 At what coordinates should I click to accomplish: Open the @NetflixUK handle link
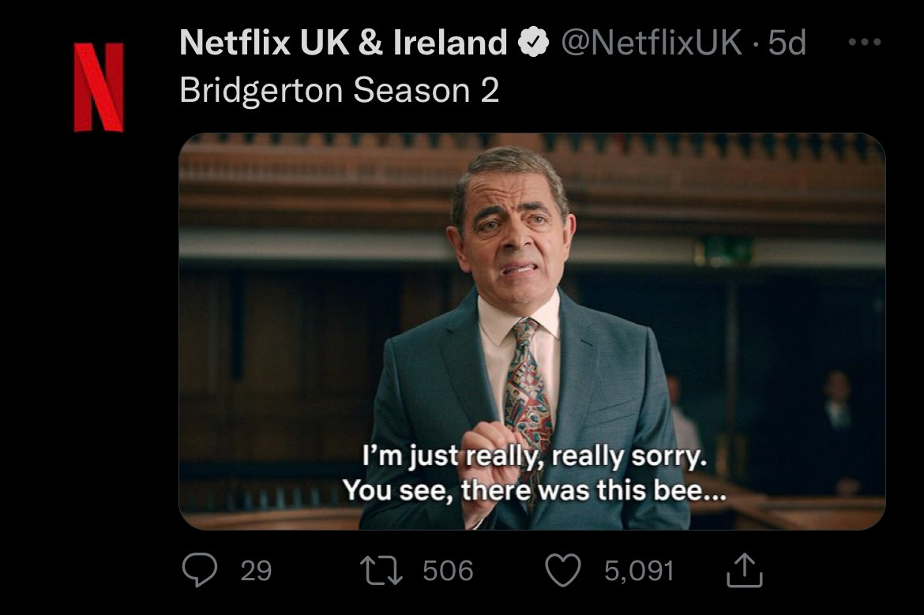[652, 43]
